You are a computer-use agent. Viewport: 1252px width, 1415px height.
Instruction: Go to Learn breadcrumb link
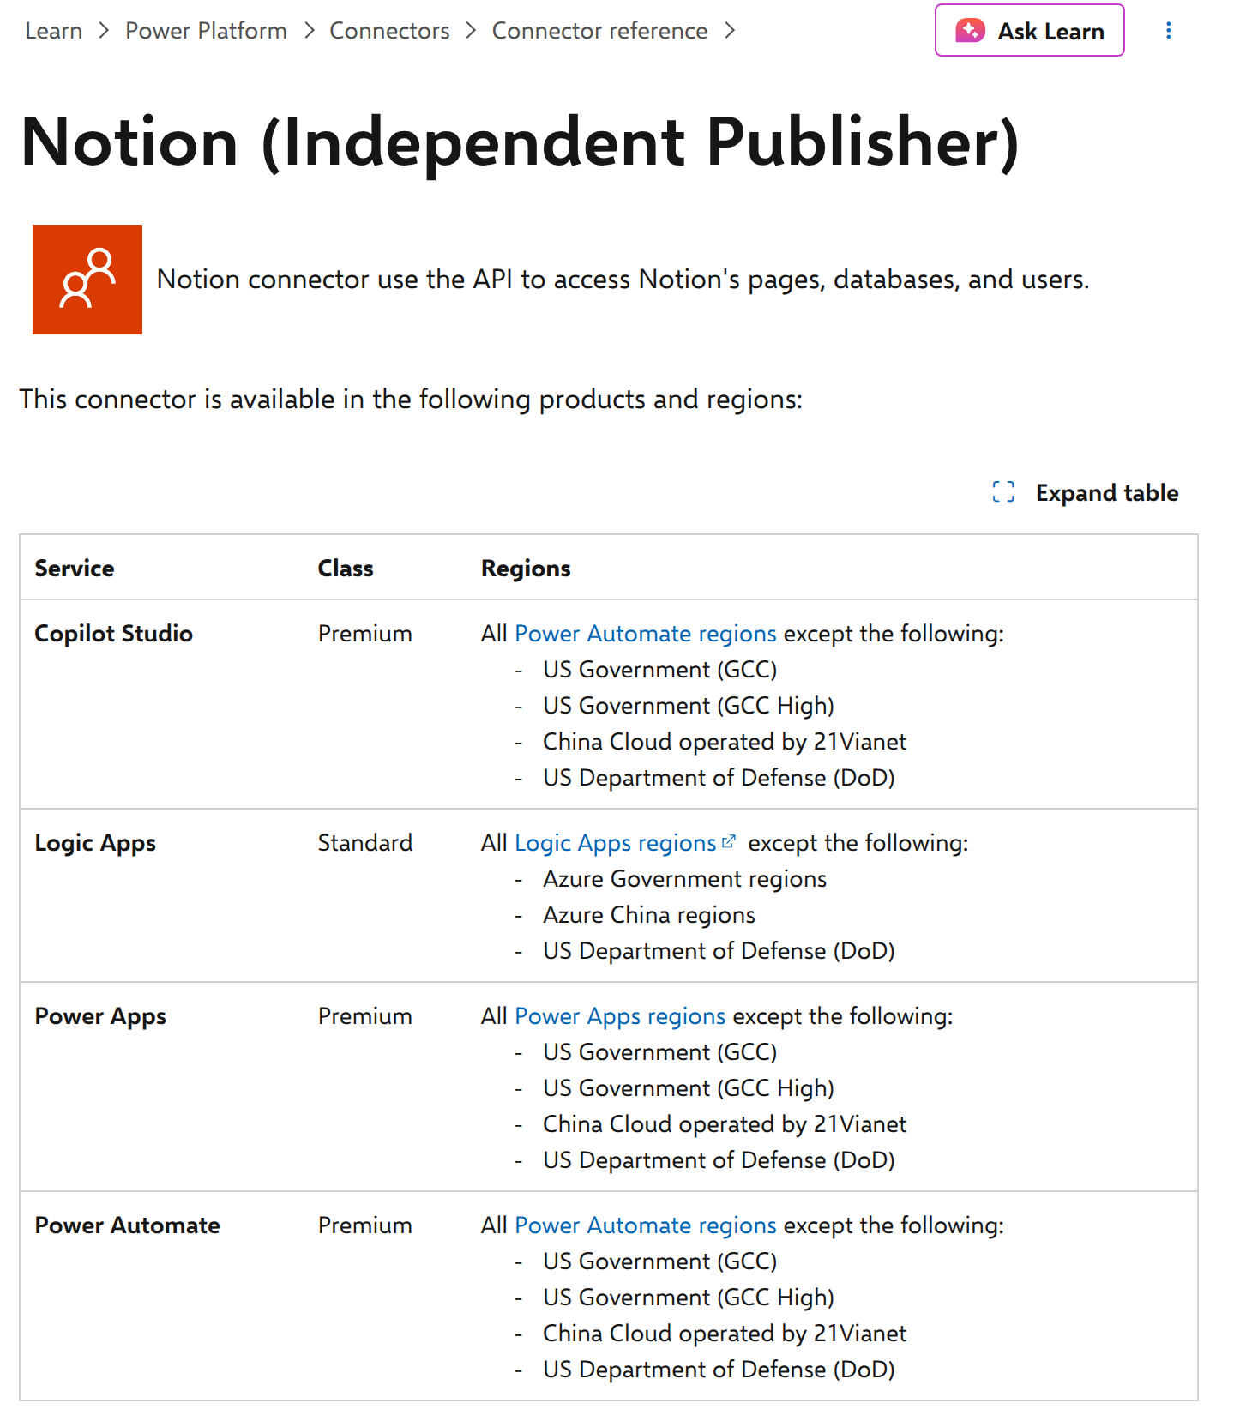point(54,31)
